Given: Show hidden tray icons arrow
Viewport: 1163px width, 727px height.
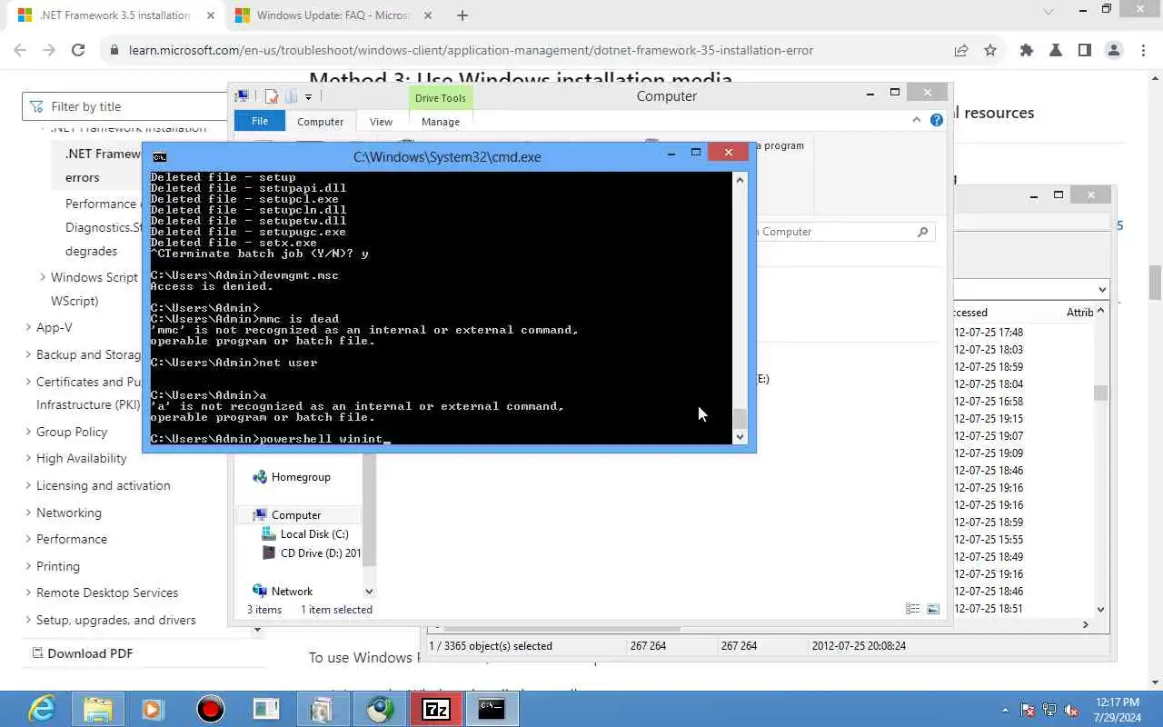Looking at the screenshot, I should (x=1005, y=710).
